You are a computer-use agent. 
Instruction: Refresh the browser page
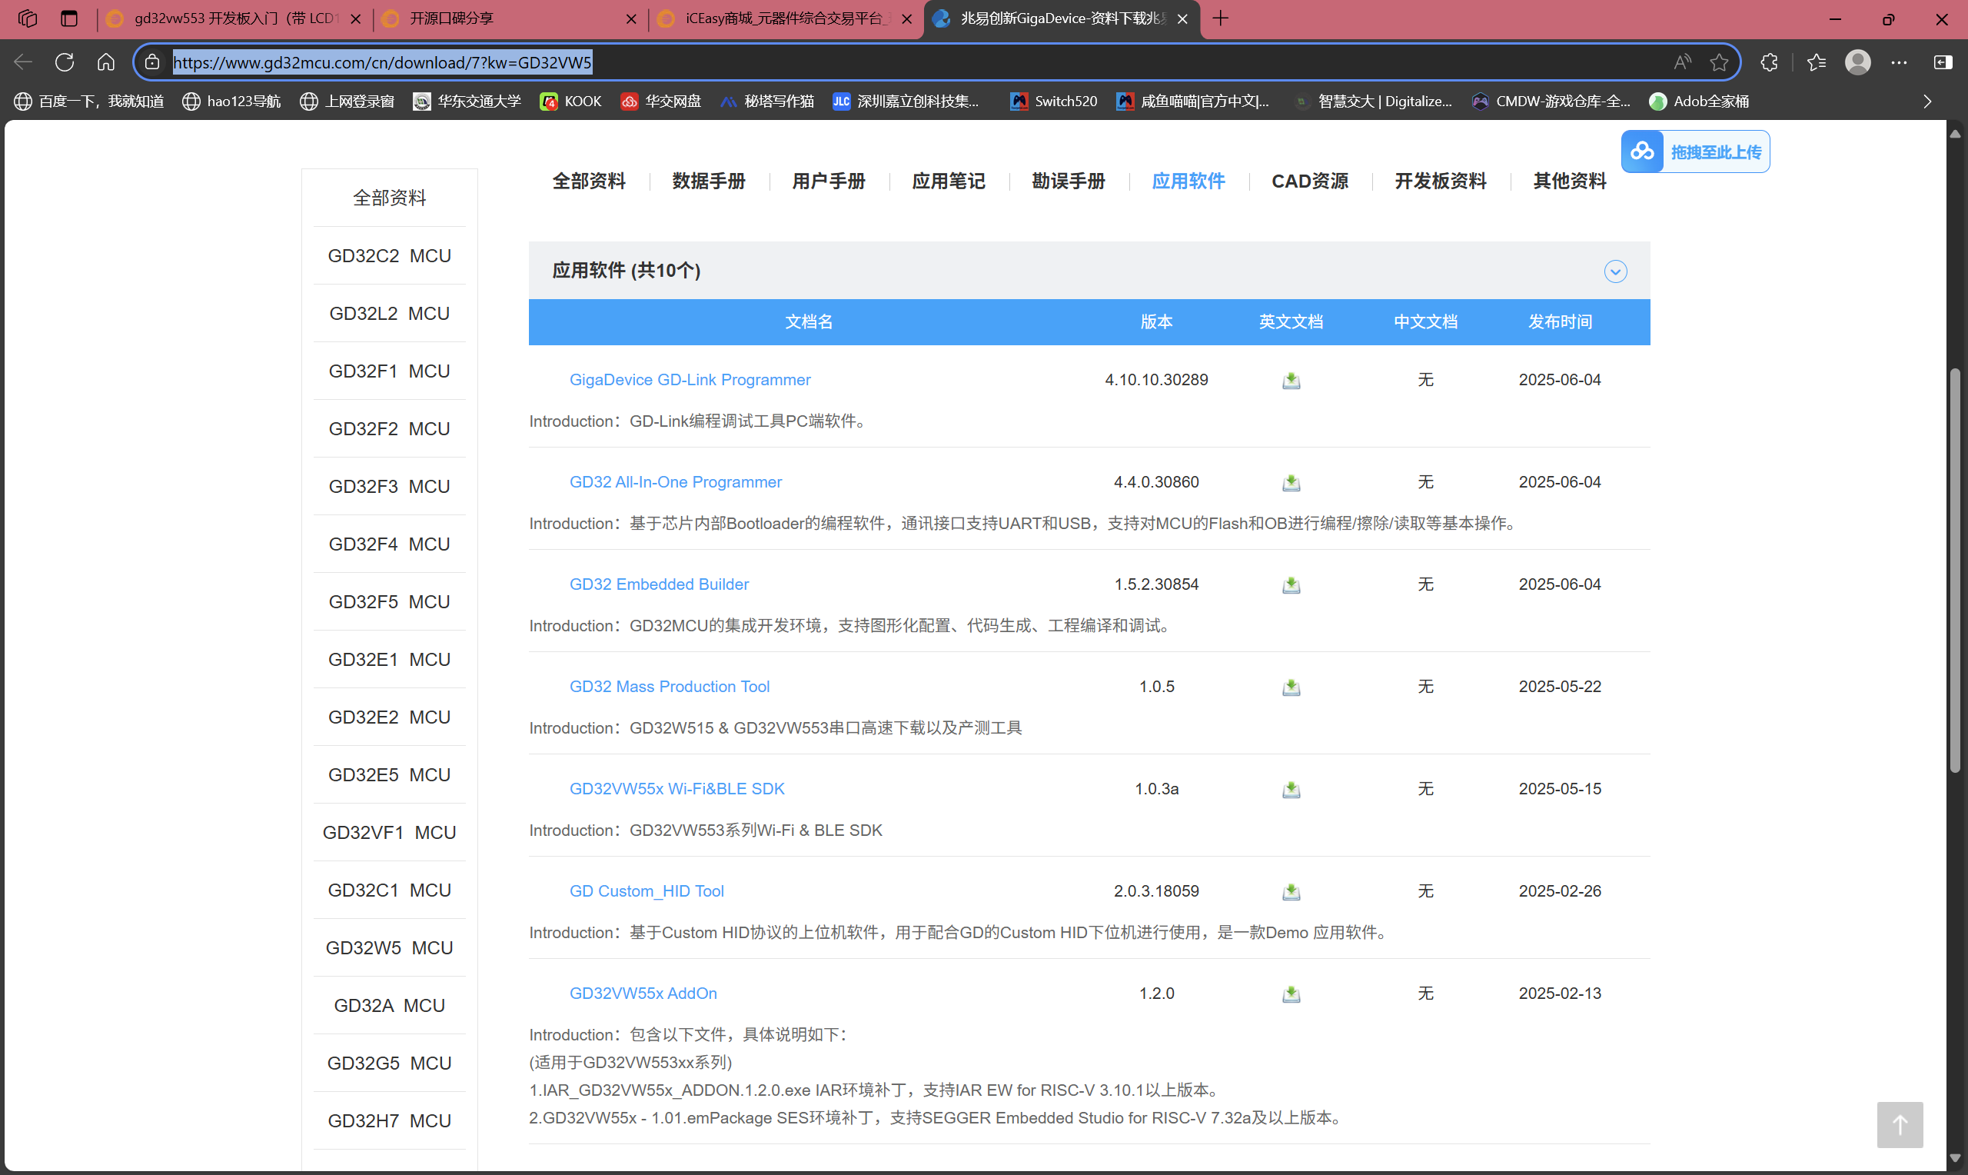coord(65,62)
